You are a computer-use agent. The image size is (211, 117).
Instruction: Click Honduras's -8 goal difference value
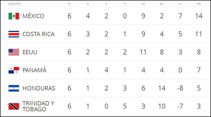pyautogui.click(x=180, y=88)
